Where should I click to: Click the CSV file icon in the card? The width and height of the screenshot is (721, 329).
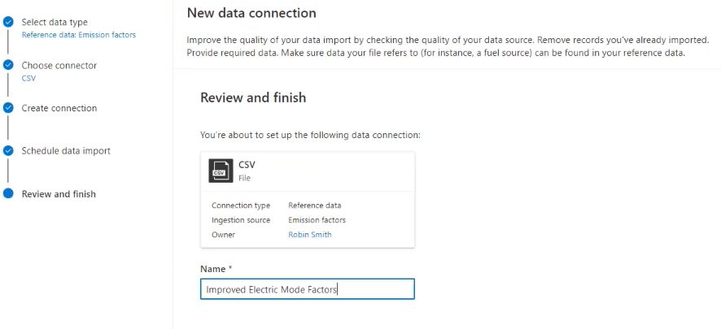pos(219,170)
